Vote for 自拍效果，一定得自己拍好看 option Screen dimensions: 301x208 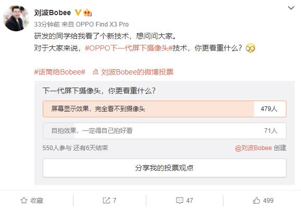[x=165, y=131]
